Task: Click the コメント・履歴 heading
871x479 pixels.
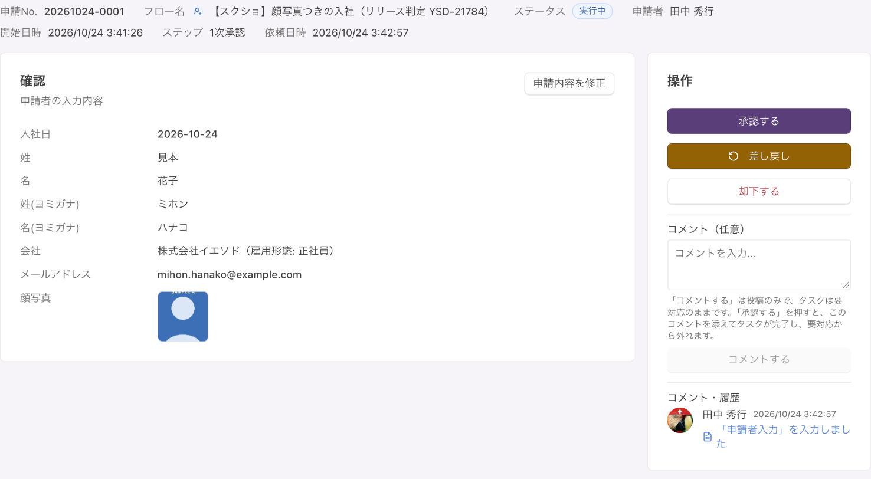Action: [703, 398]
